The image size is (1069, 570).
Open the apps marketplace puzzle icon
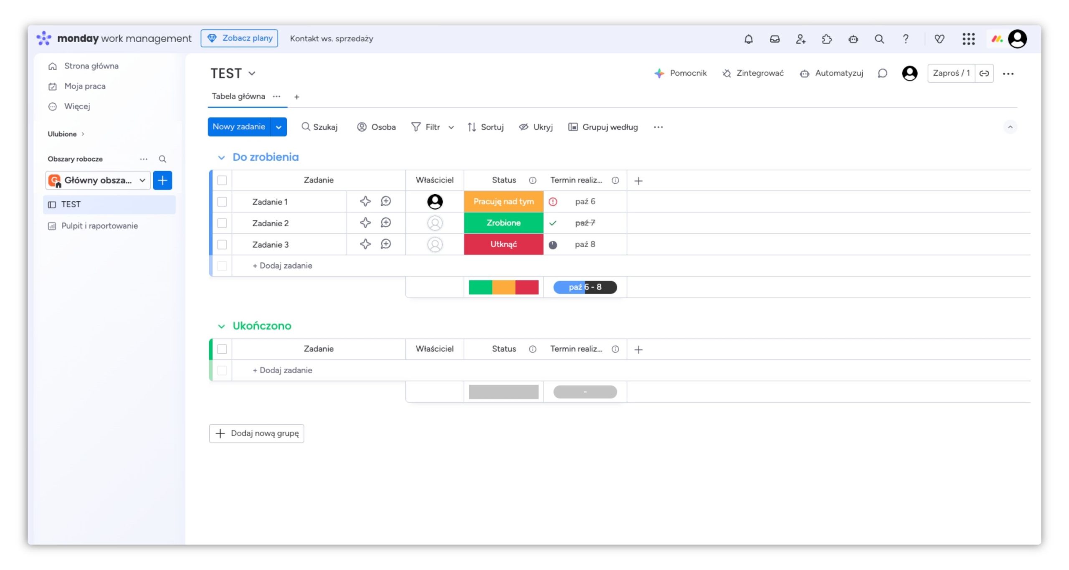(x=827, y=39)
